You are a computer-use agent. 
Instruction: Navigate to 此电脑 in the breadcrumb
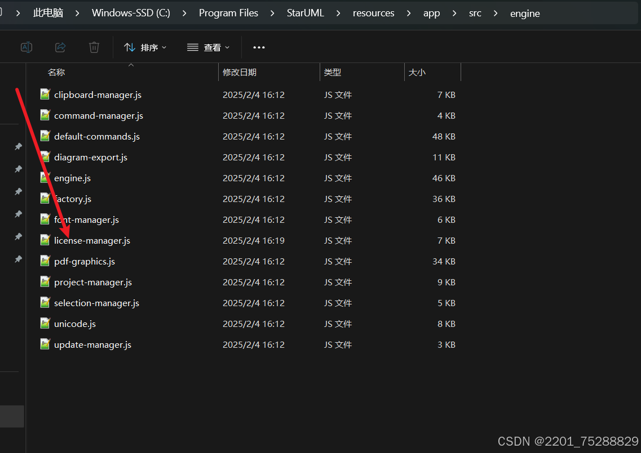48,13
